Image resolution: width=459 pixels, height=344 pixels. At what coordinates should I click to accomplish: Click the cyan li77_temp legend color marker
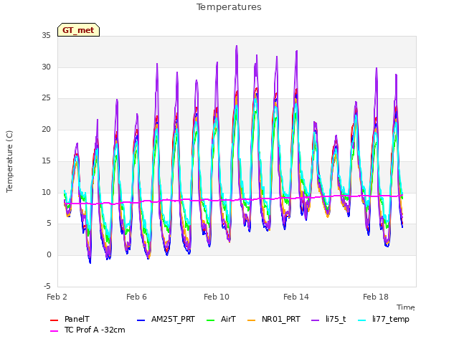[361, 320]
